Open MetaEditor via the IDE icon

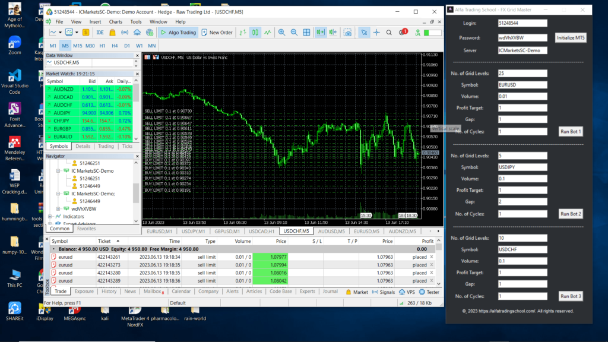point(100,33)
